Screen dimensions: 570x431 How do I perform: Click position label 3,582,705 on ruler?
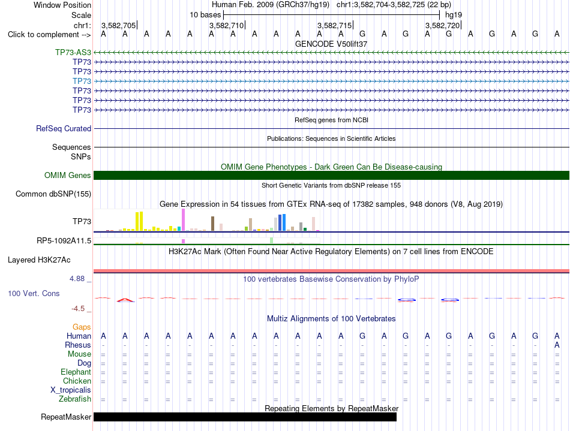click(119, 25)
